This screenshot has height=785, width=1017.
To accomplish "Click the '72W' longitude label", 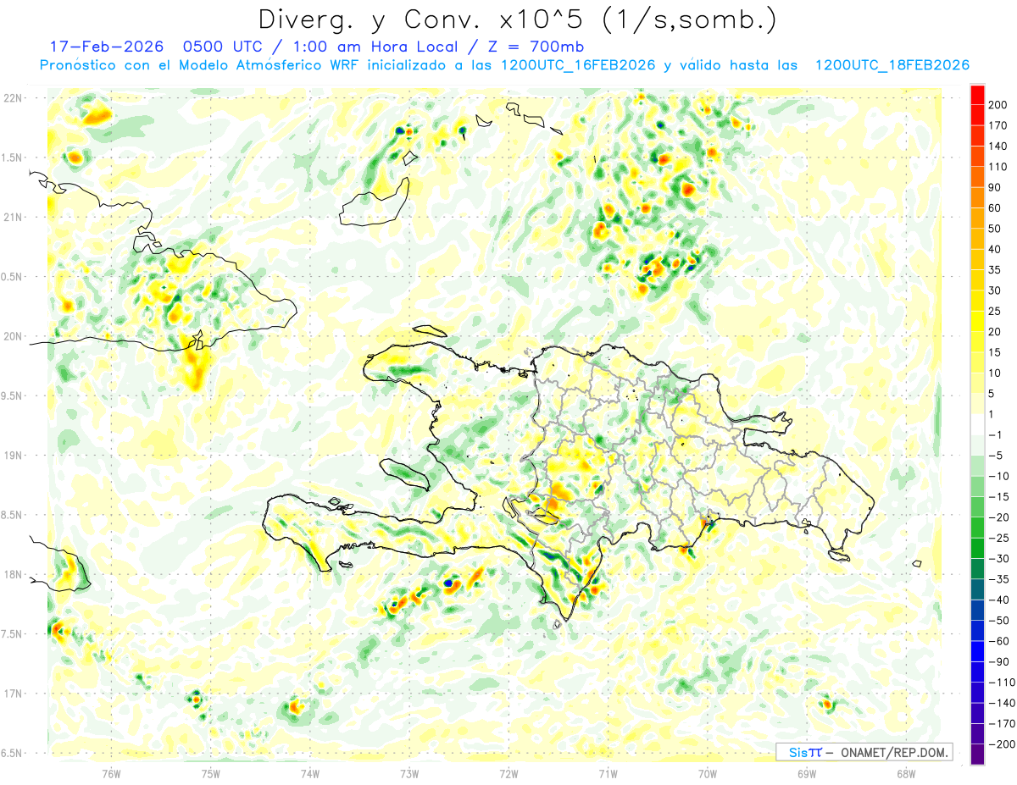I will [x=508, y=772].
